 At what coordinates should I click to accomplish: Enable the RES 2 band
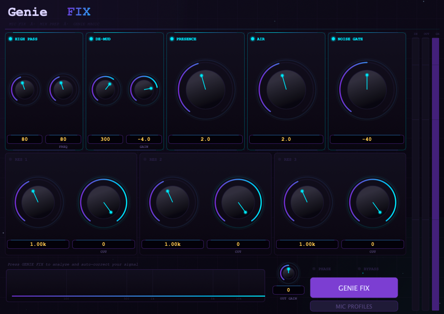pos(145,159)
